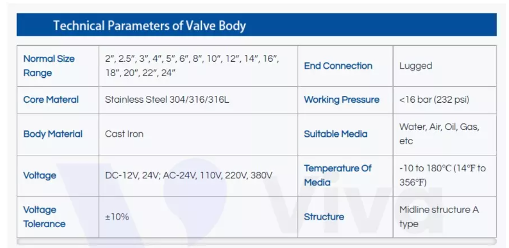Click 'Stainless Steel 304/316/316L' text
The image size is (509, 248).
[x=167, y=99]
